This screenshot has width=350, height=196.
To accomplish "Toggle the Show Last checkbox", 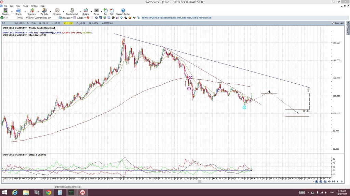I will tap(333, 23).
